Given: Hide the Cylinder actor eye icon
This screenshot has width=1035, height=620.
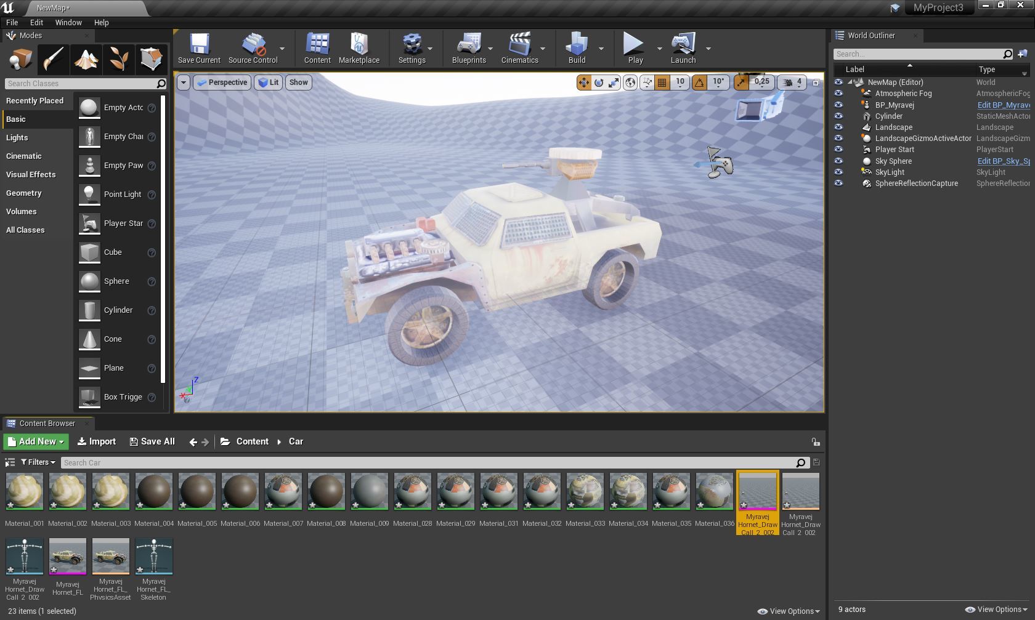Looking at the screenshot, I should (x=838, y=116).
